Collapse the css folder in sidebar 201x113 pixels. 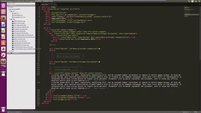pos(10,11)
